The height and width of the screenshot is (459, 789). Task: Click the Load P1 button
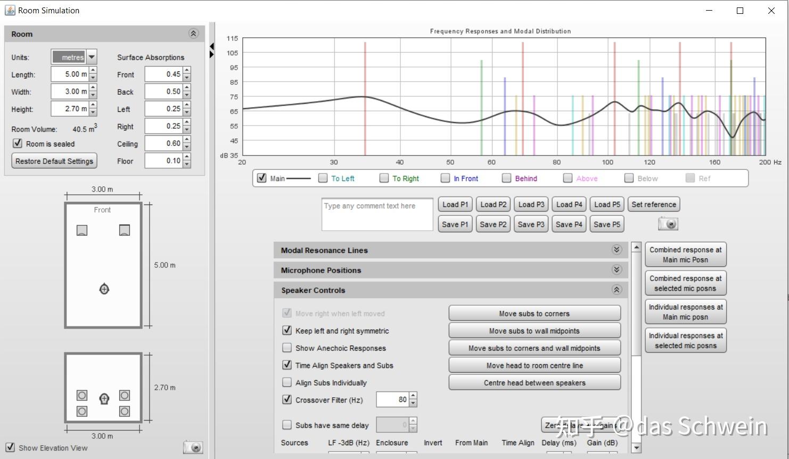(455, 204)
